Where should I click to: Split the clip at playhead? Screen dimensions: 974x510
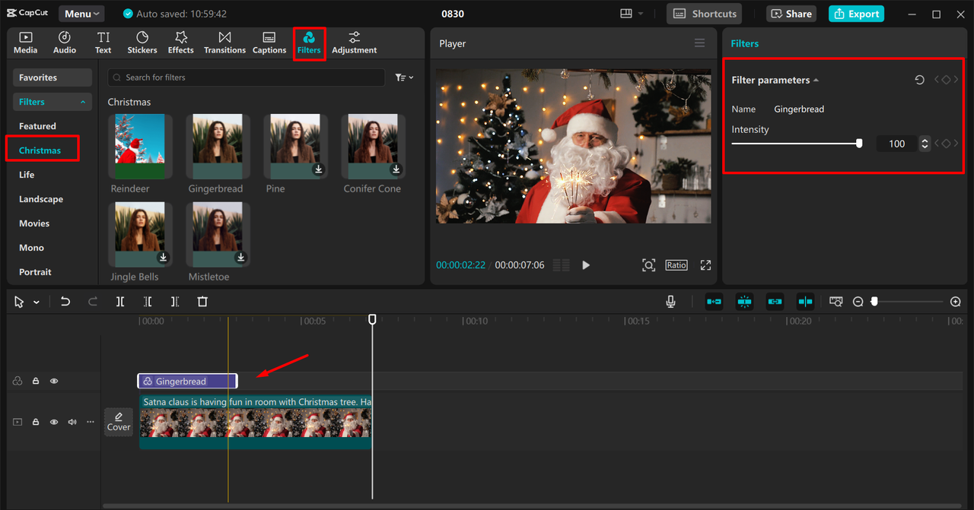pos(120,302)
